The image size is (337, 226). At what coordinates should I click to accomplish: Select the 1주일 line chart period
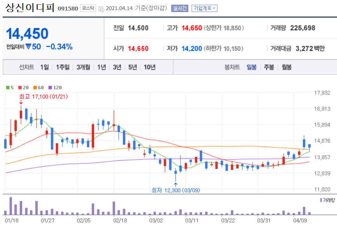(63, 67)
